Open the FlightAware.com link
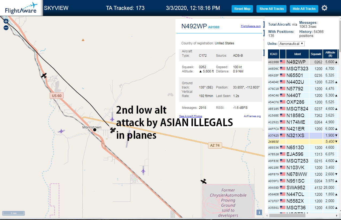Image resolution: width=341 pixels, height=220 pixels. pyautogui.click(x=251, y=26)
